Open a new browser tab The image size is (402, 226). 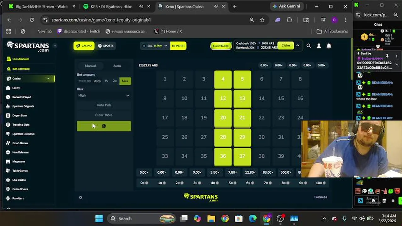pos(235,6)
